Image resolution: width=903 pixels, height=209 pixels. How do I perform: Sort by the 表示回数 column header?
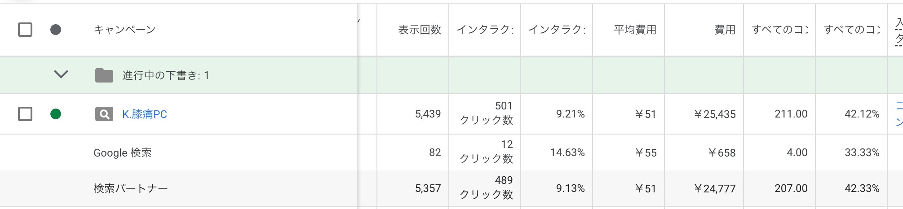pos(420,30)
